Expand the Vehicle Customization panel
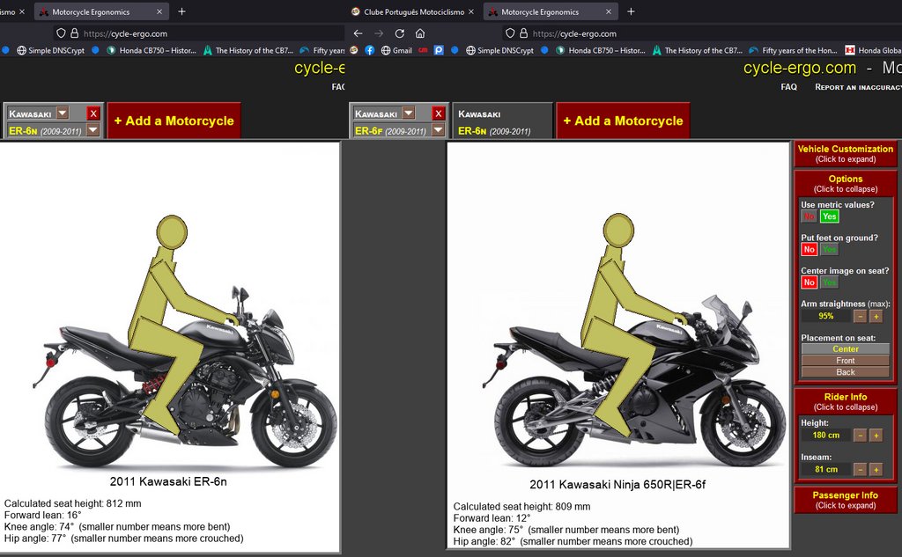Viewport: 902px width, 557px height. [845, 153]
